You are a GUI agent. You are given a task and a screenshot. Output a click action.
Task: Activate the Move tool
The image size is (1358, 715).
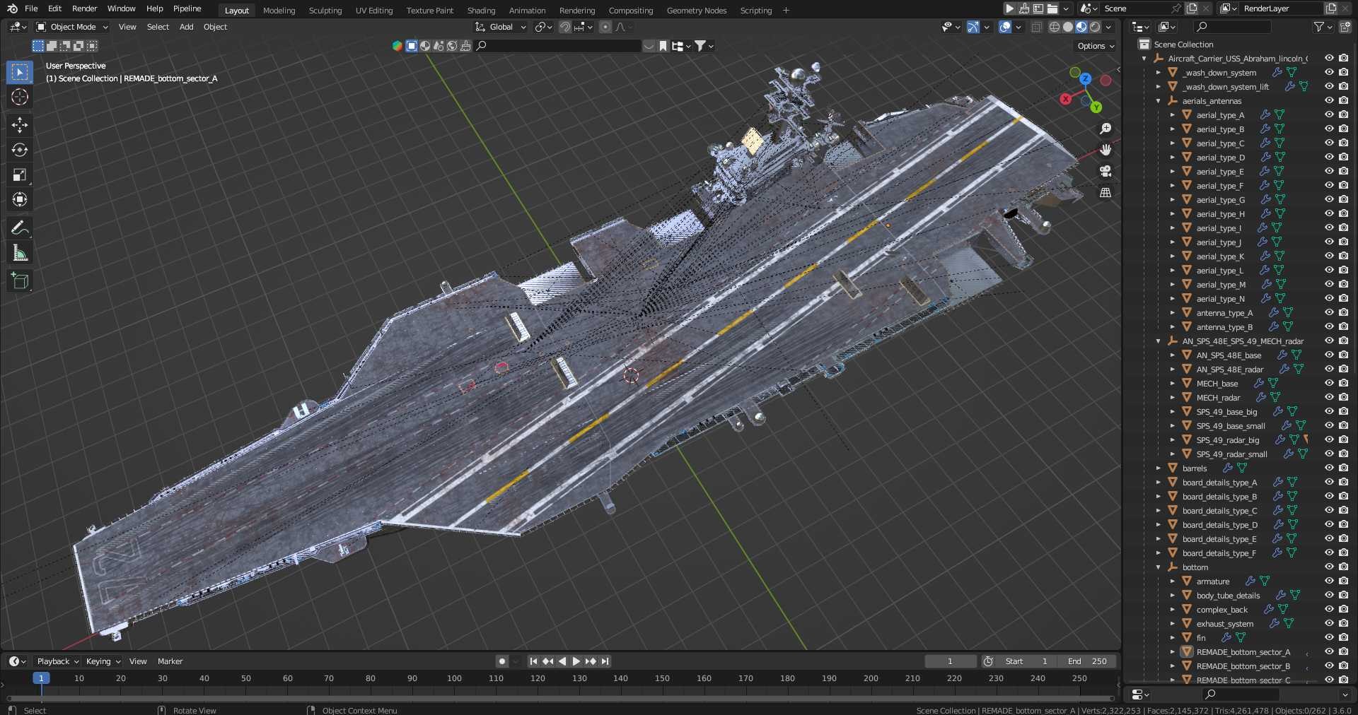point(20,125)
